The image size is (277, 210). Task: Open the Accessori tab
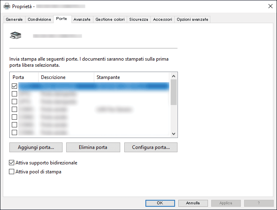tap(162, 19)
